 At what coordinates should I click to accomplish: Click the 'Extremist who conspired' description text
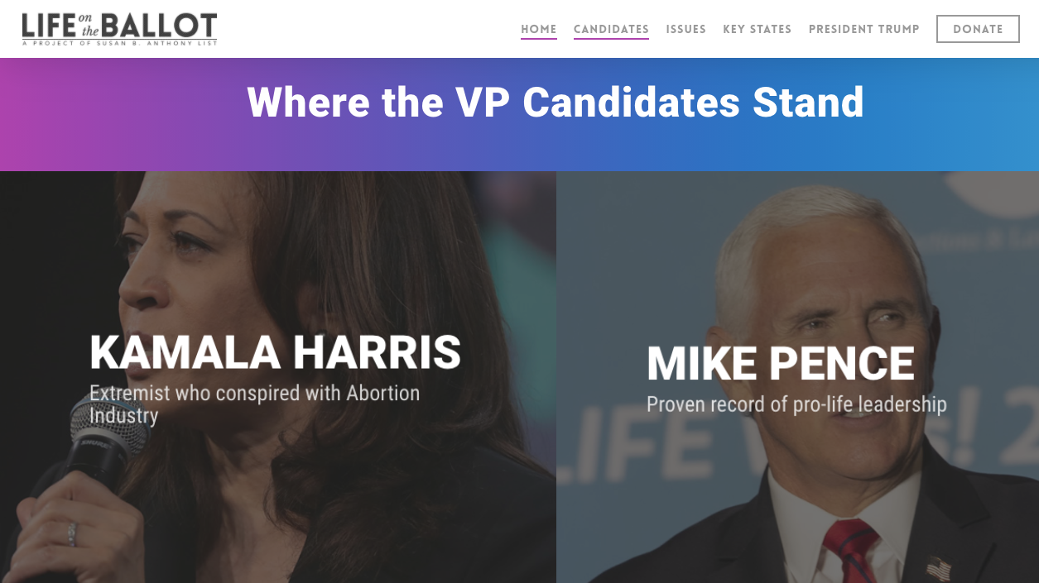254,404
